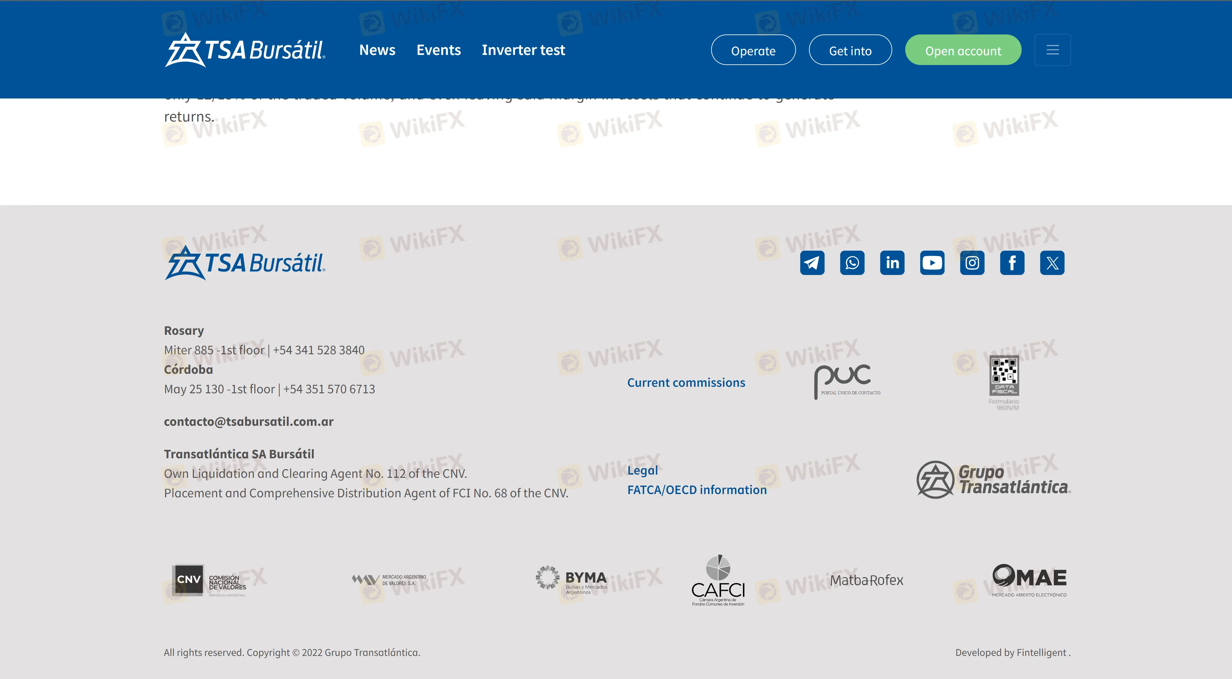Open TSA Bursátil Telegram channel
The image size is (1232, 679).
pyautogui.click(x=812, y=263)
